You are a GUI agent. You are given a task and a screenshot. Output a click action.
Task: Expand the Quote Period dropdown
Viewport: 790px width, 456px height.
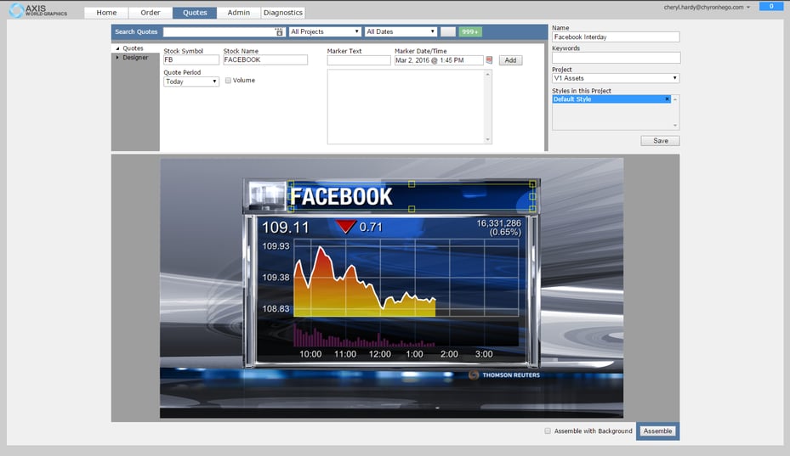tap(191, 82)
